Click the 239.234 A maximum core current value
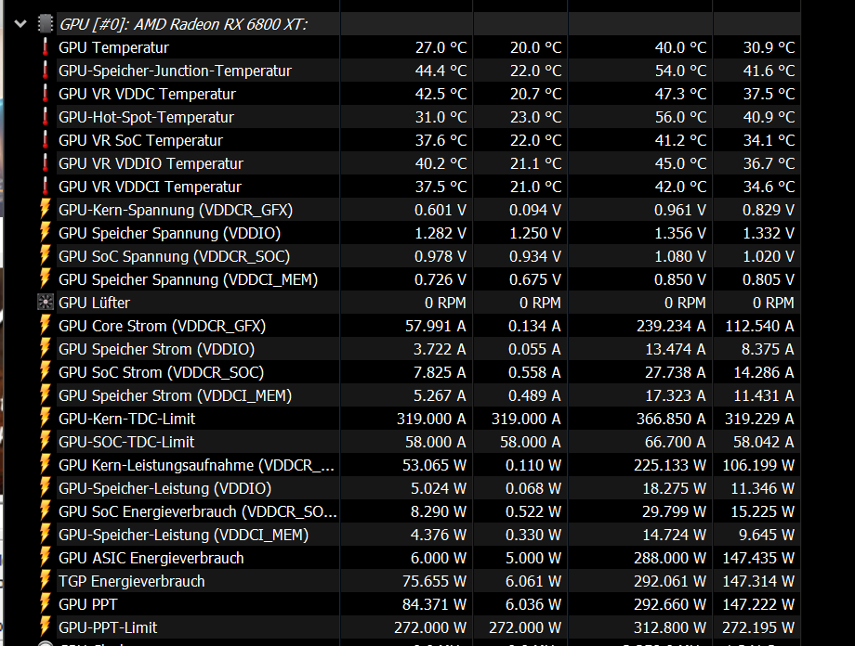 point(671,326)
